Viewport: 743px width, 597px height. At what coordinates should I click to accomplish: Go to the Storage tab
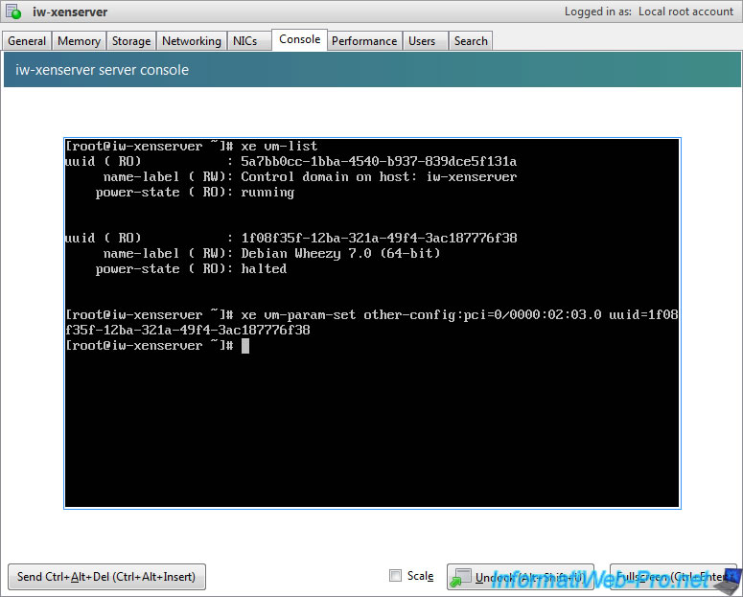pos(131,41)
